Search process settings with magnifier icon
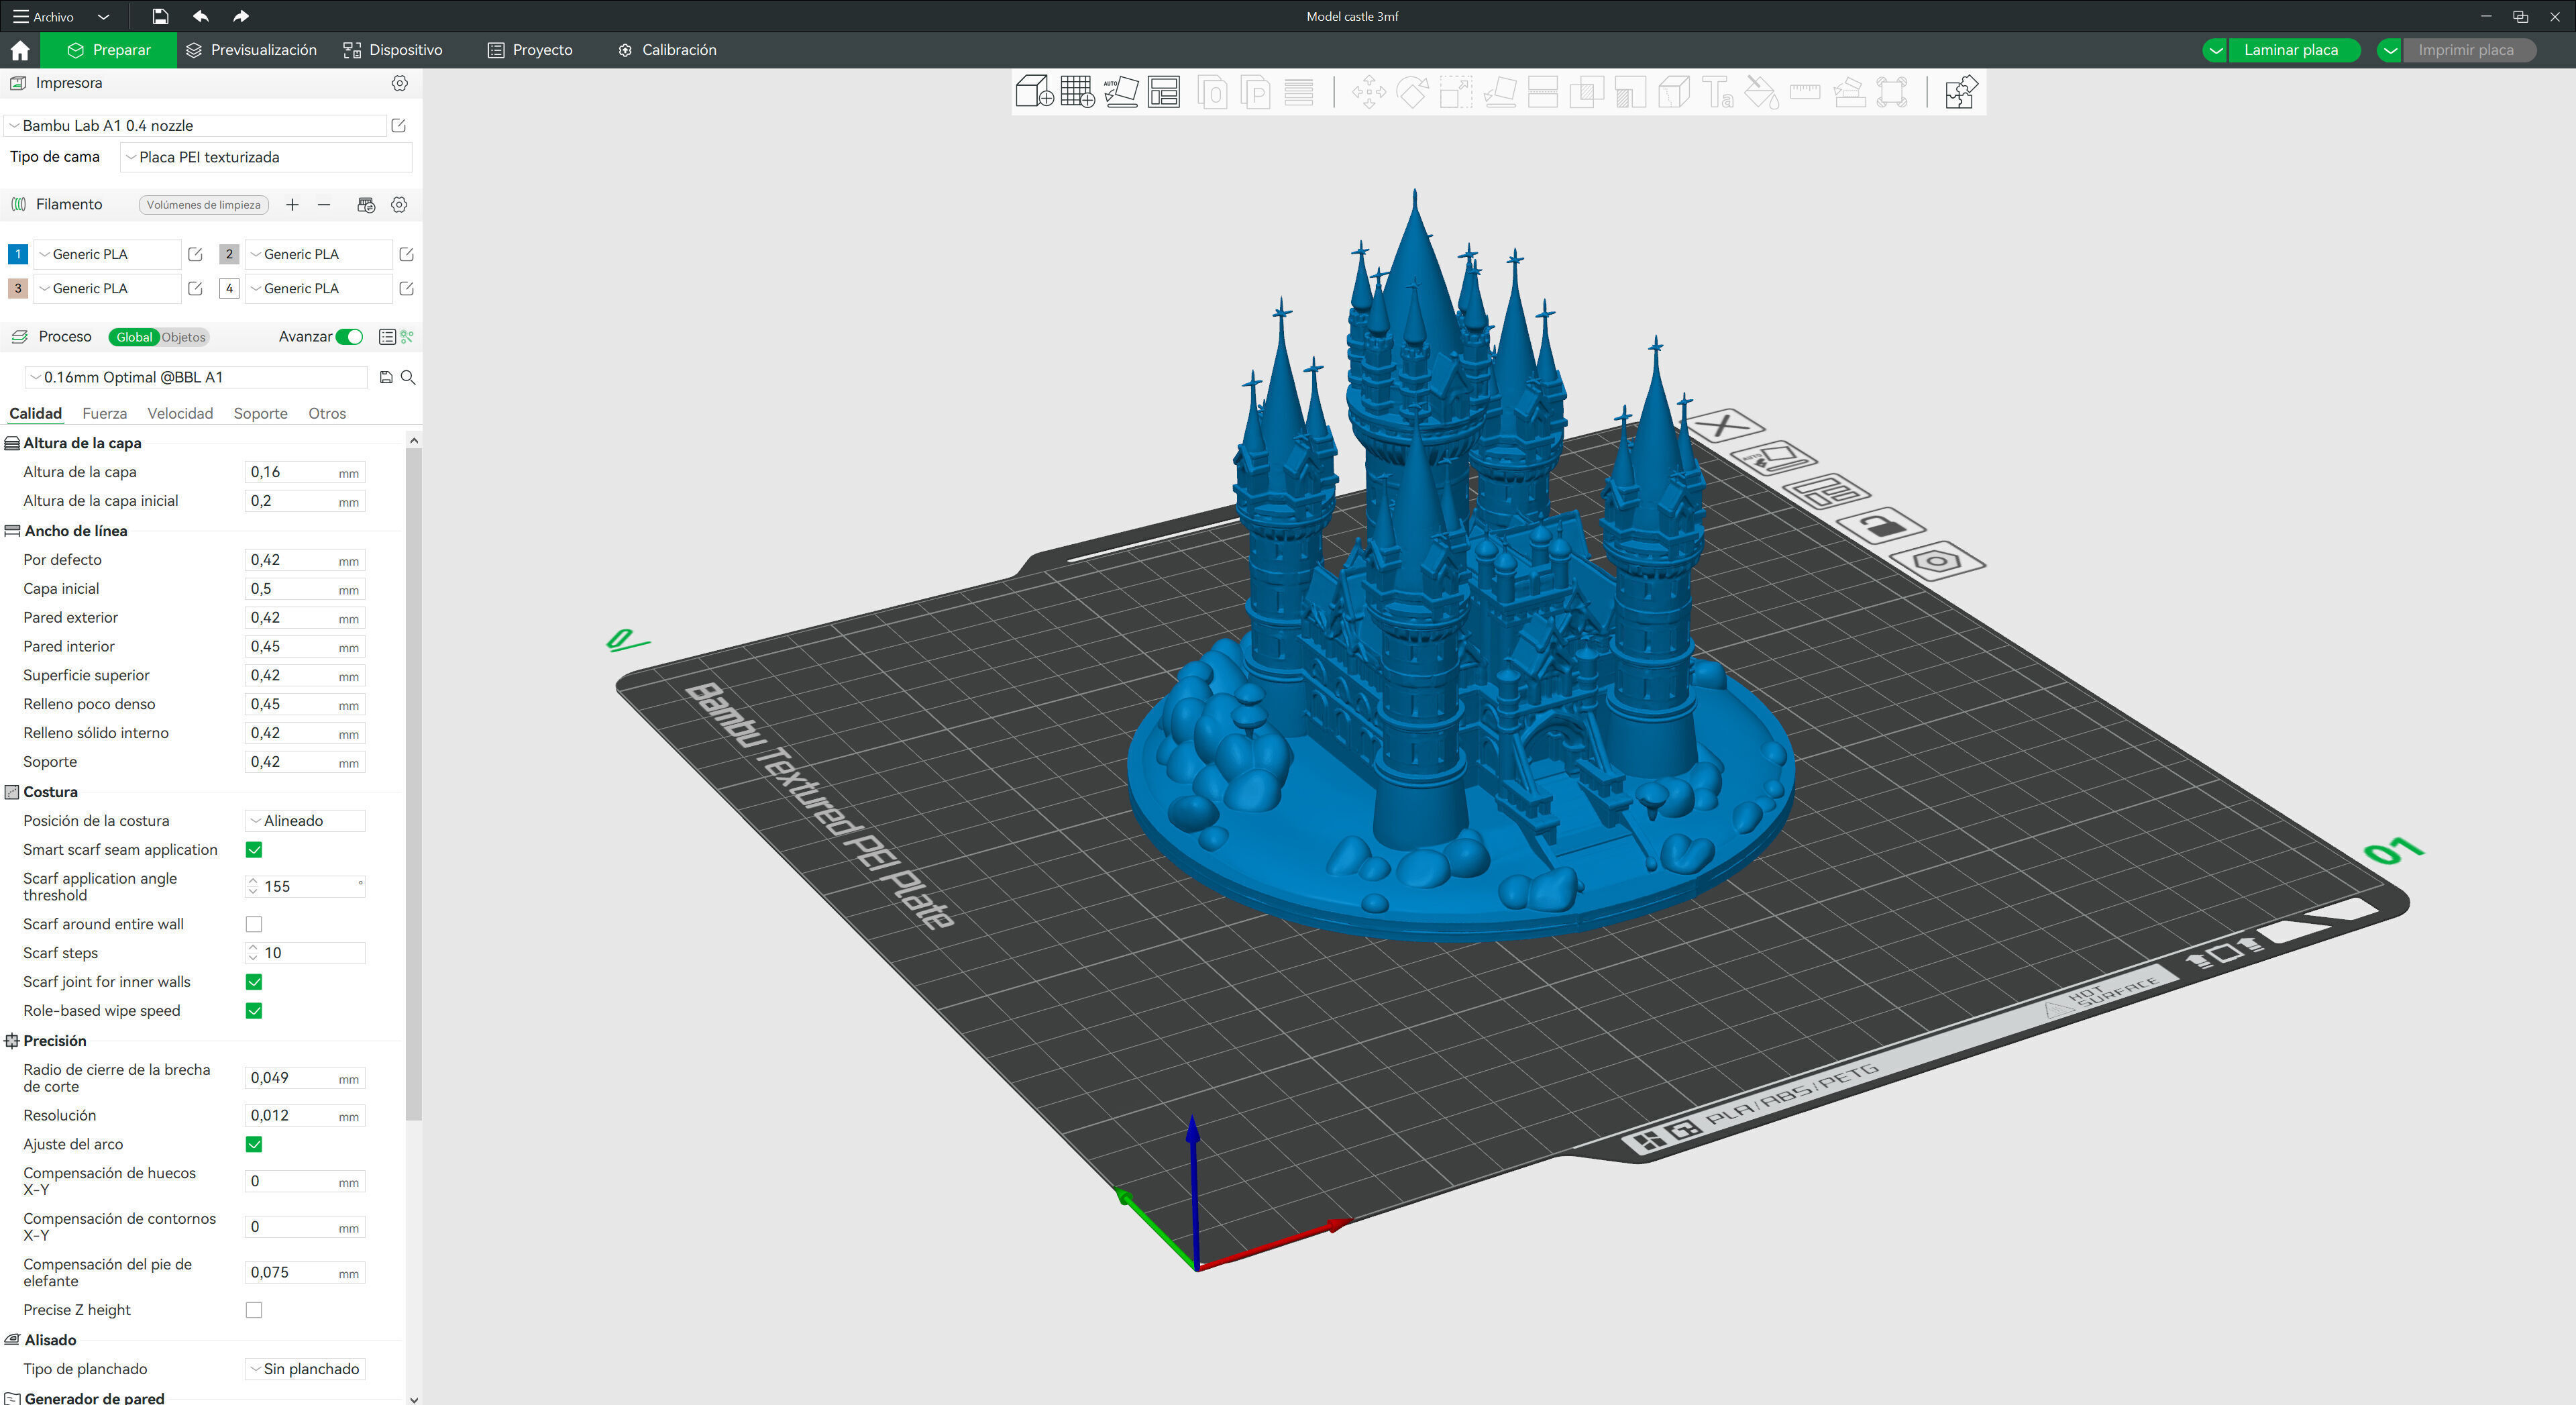The width and height of the screenshot is (2576, 1405). [x=408, y=377]
